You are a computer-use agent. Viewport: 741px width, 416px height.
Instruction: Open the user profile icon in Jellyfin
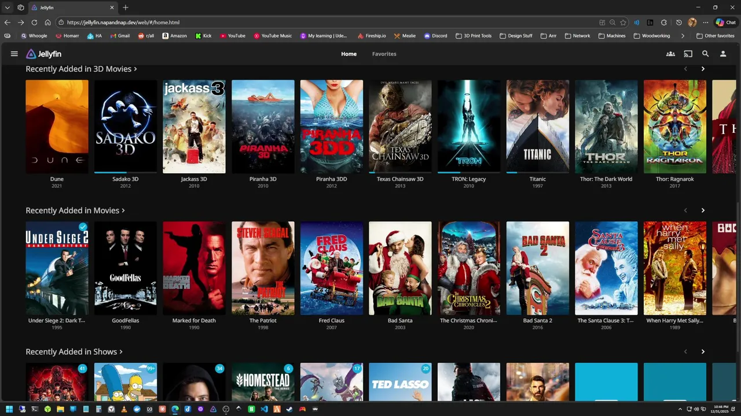723,54
